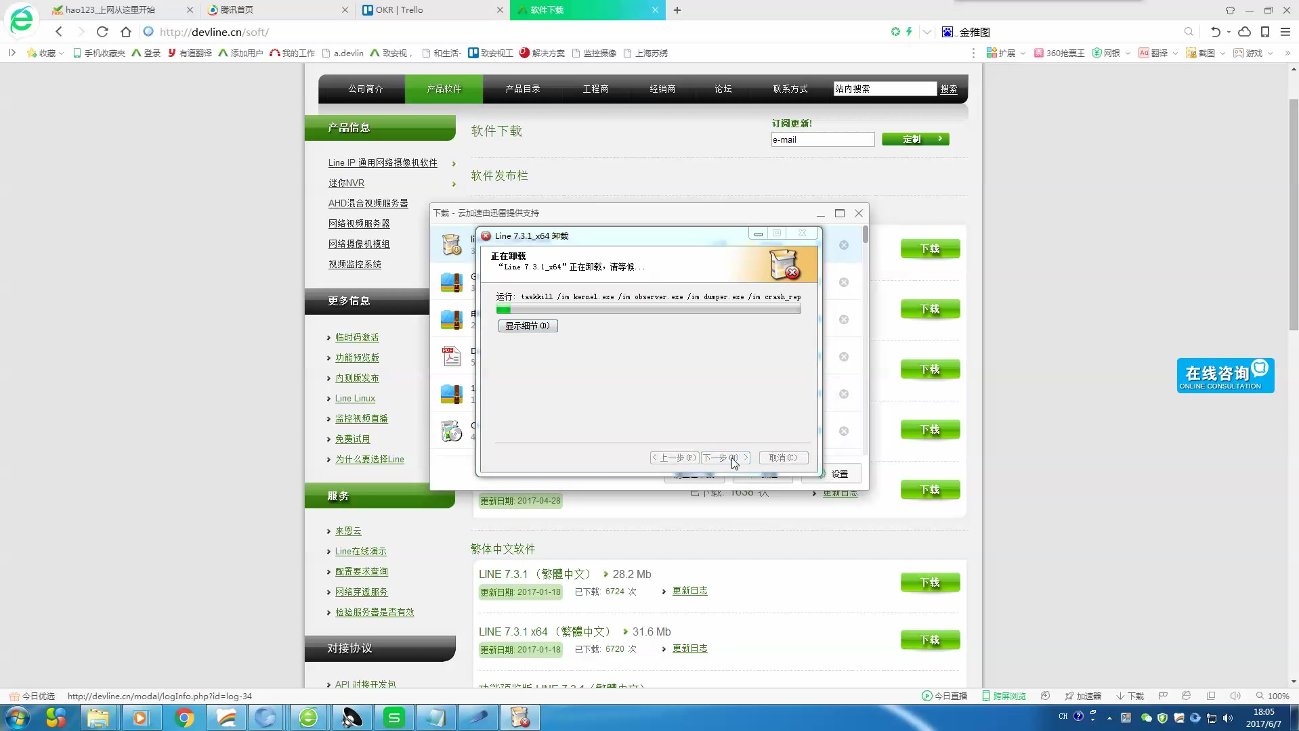
Task: Open the 来恩云 service link
Action: tap(348, 531)
